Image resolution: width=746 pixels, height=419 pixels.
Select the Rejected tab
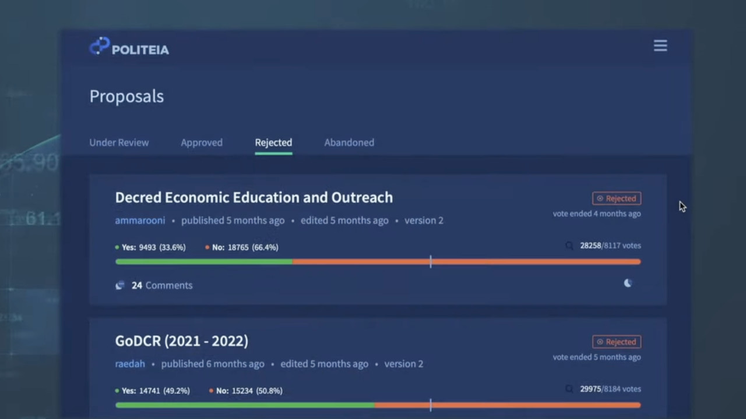coord(273,143)
